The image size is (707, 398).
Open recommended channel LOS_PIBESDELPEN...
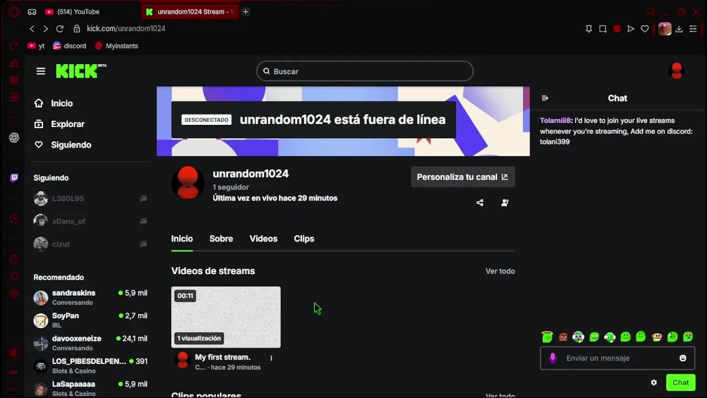91,365
